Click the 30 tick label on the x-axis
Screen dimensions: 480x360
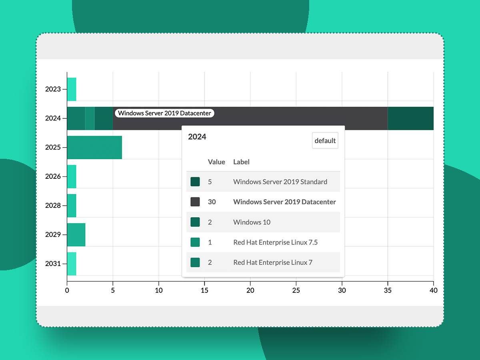click(x=342, y=290)
